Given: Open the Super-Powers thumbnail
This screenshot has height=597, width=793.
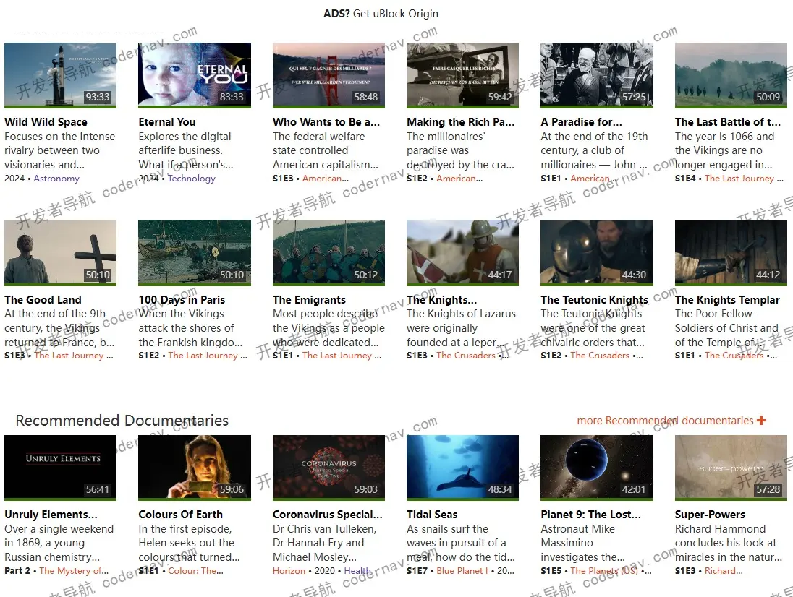Looking at the screenshot, I should point(731,467).
